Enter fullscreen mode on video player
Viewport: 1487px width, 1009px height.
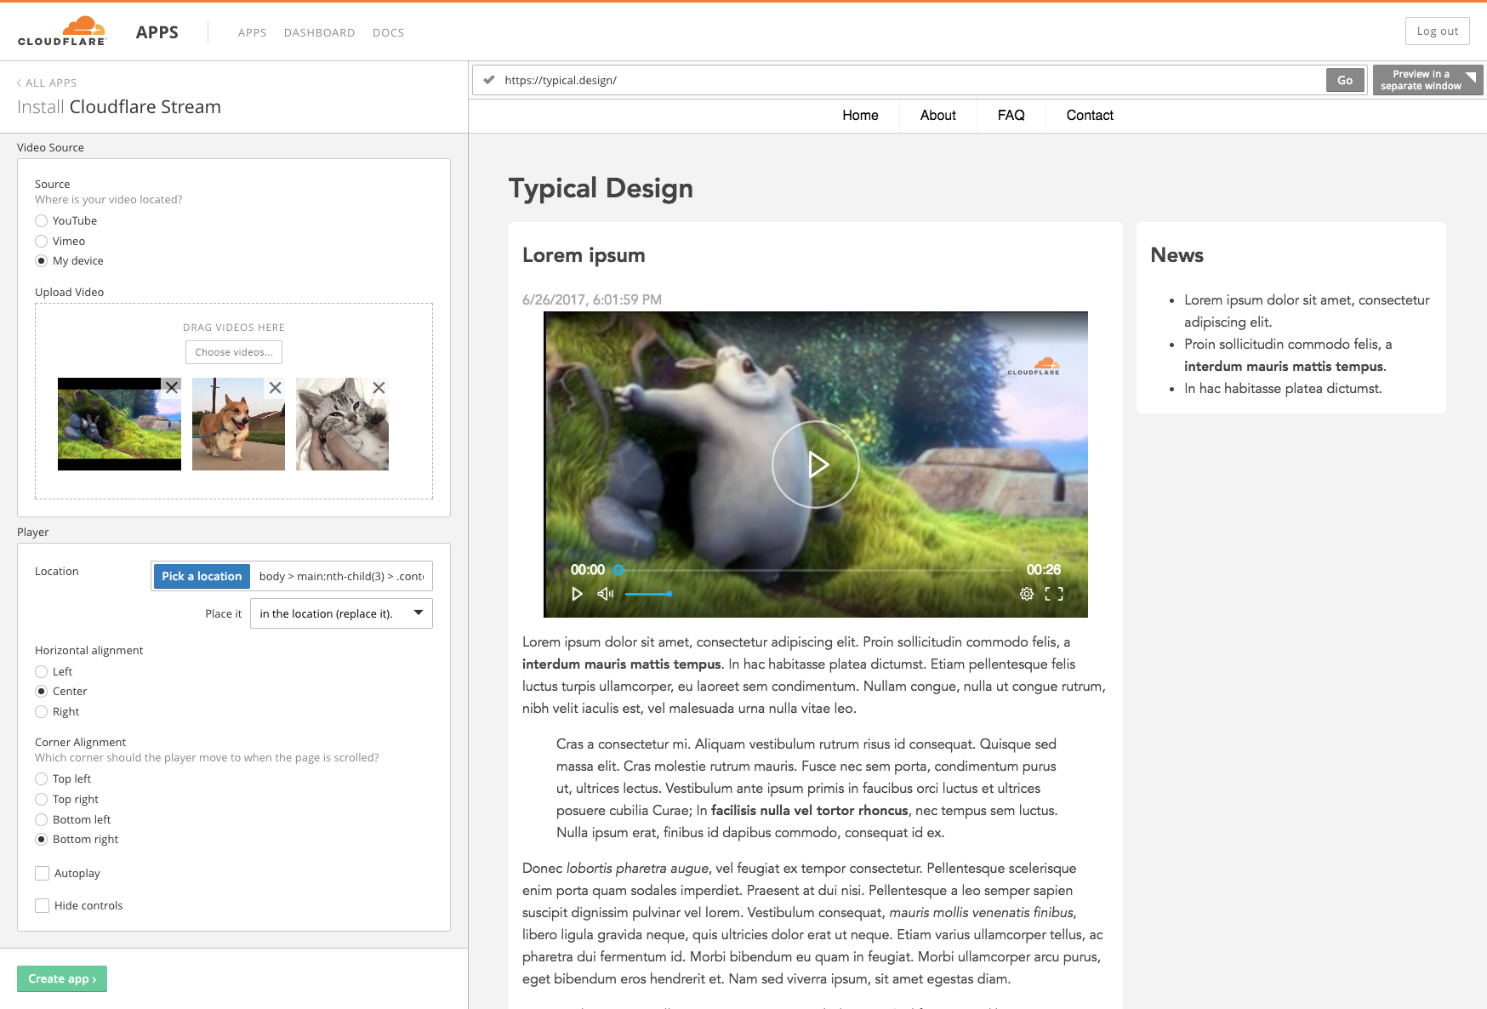tap(1054, 594)
